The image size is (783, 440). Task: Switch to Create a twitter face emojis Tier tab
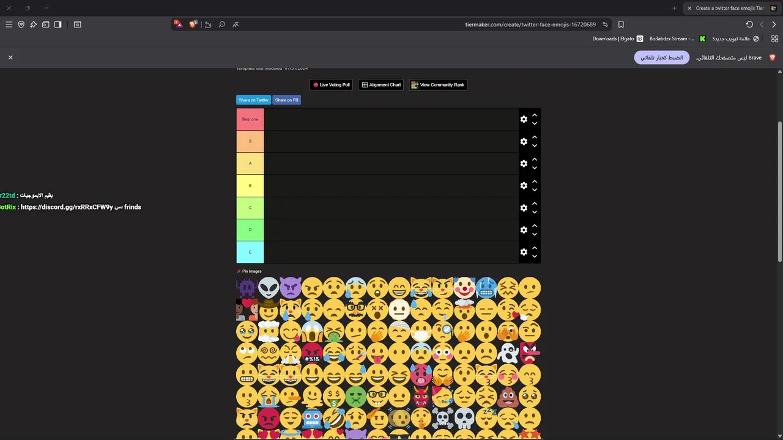point(730,8)
